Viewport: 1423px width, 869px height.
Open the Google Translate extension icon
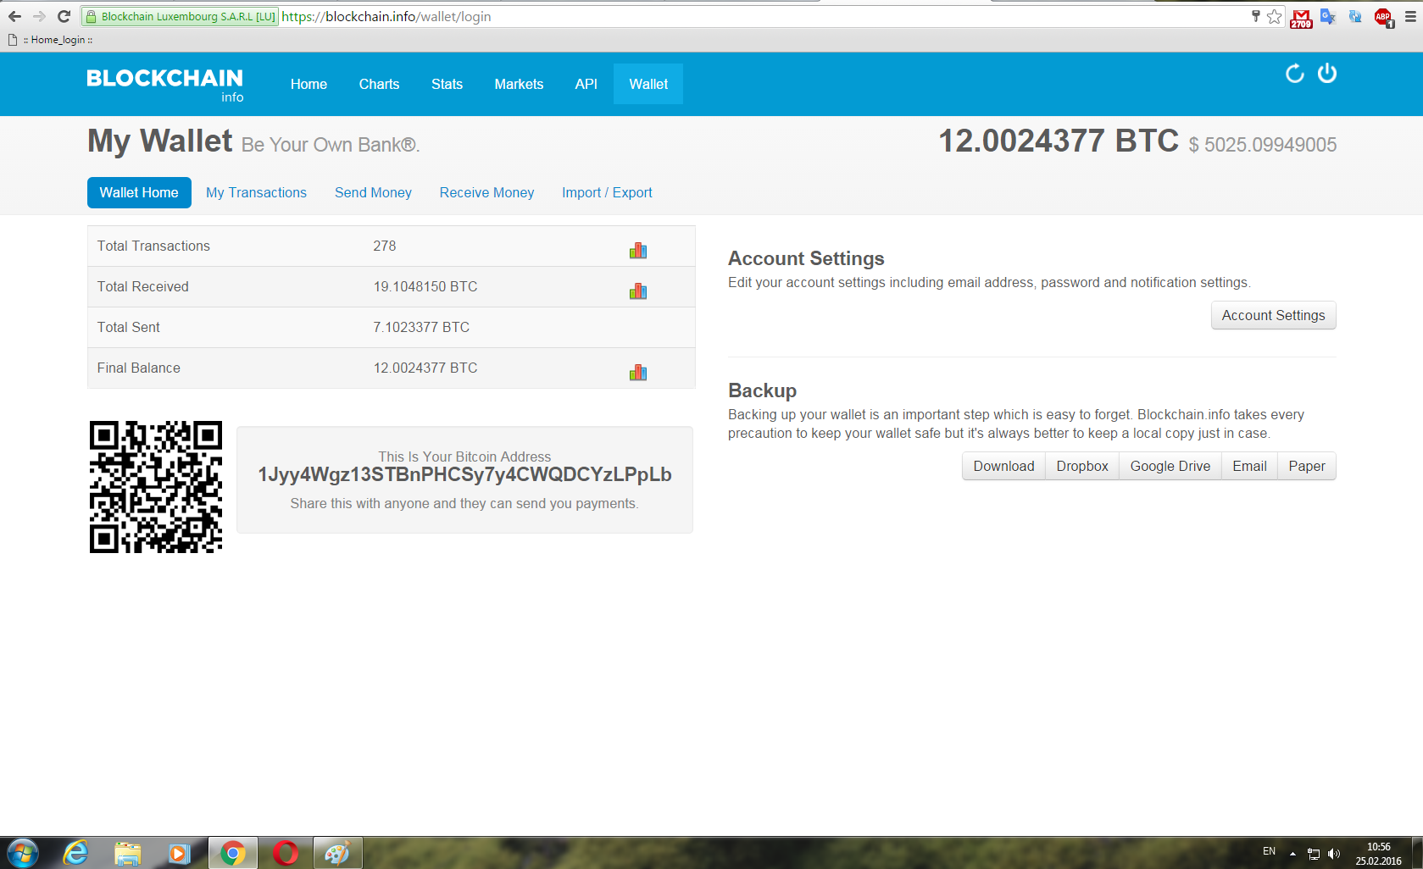tap(1328, 17)
